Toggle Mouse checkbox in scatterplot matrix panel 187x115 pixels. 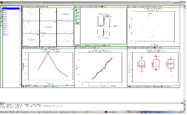point(30,7)
